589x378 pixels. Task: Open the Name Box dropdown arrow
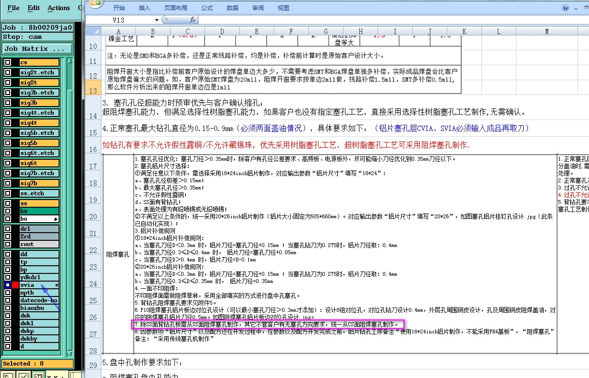157,20
